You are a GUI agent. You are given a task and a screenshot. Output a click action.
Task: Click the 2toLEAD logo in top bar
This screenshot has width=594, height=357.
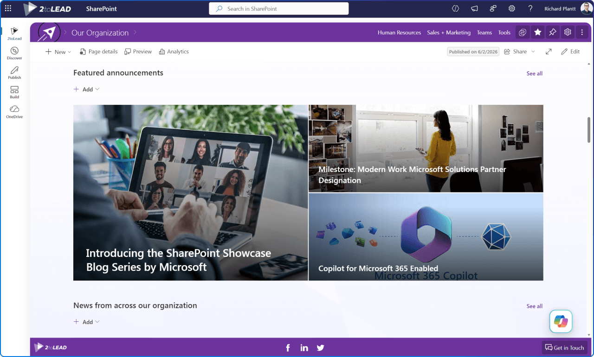(47, 8)
